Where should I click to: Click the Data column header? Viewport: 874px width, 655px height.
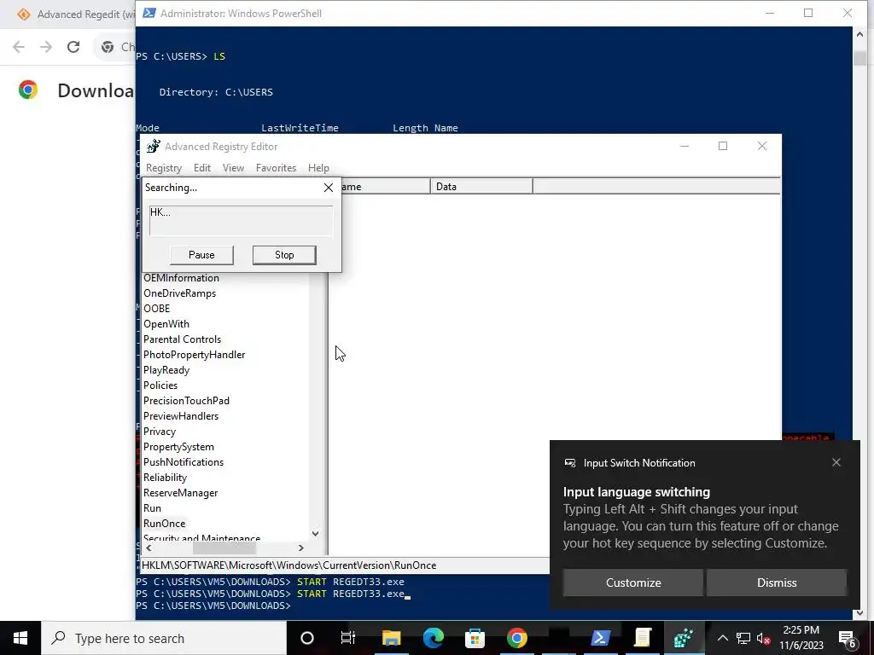coord(481,187)
